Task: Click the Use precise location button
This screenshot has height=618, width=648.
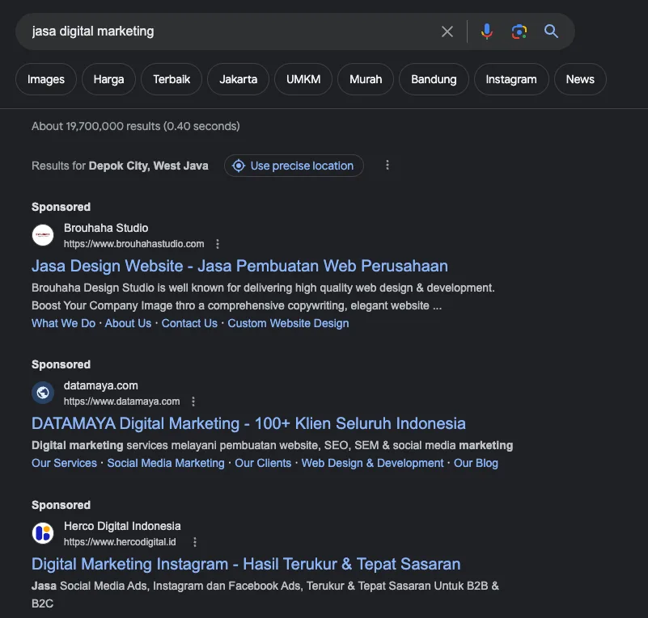Action: click(x=294, y=166)
